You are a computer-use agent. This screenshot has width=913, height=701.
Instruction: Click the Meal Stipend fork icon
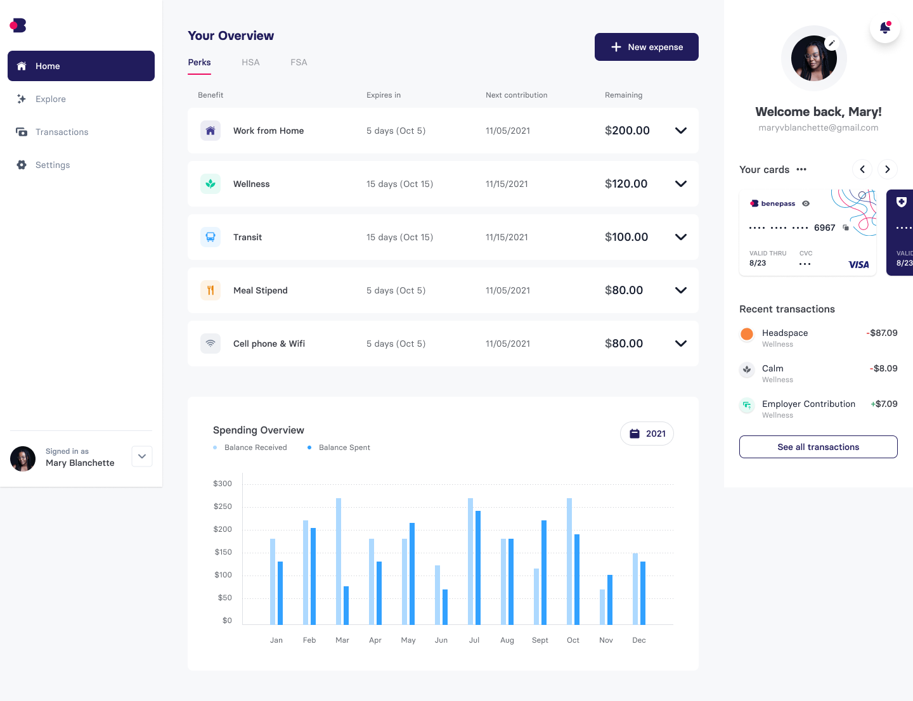pyautogui.click(x=210, y=290)
